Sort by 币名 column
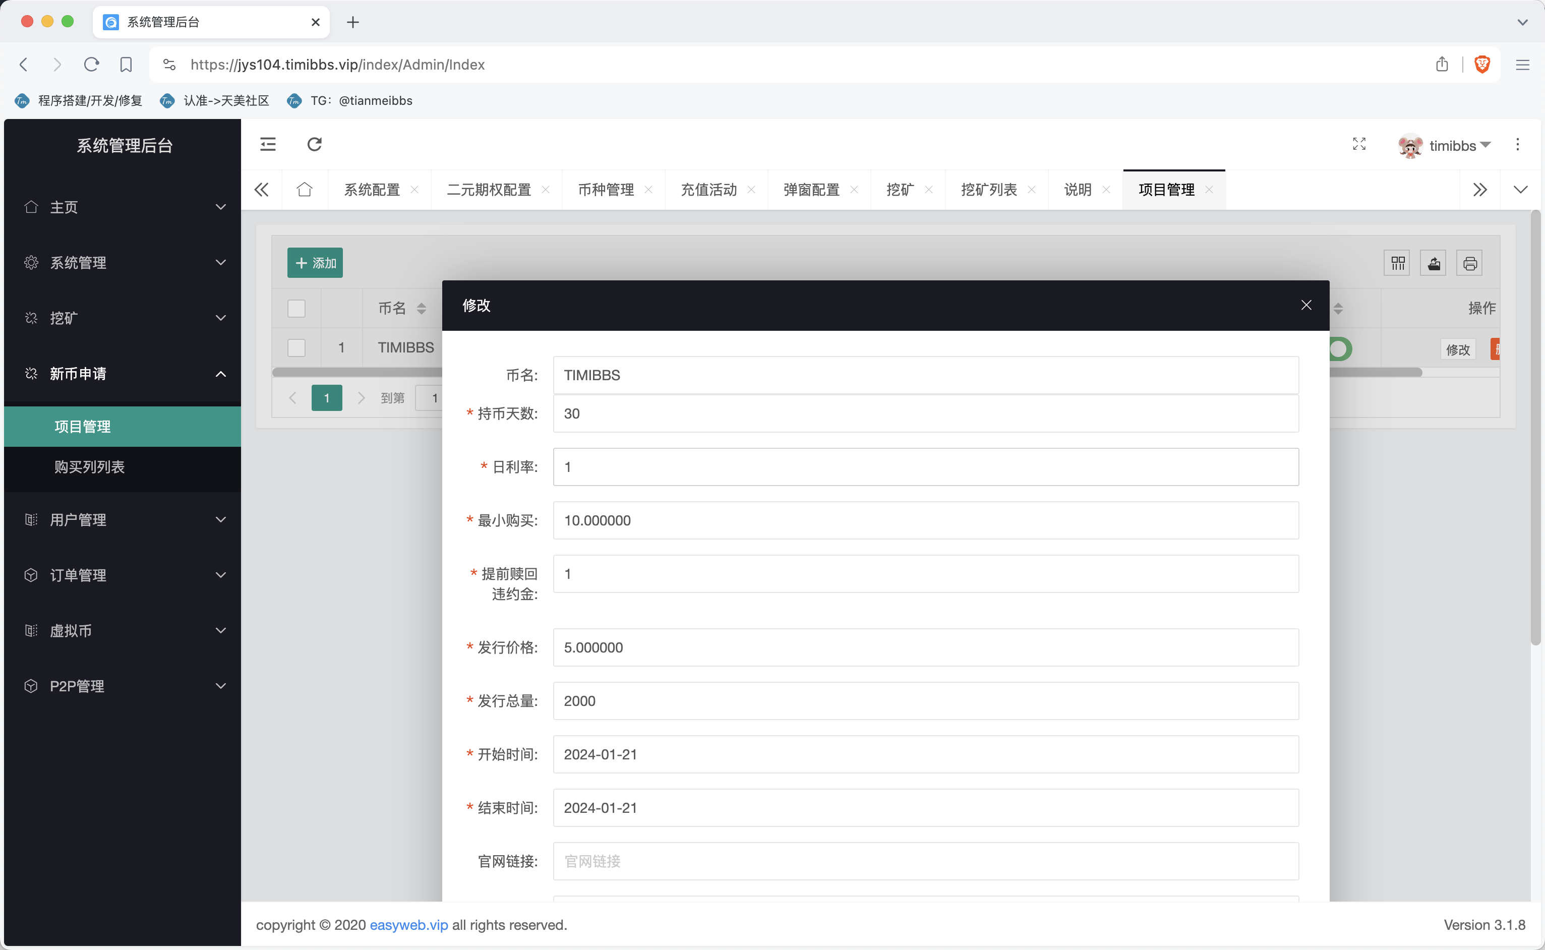Screen dimensions: 1545x950 click(422, 309)
